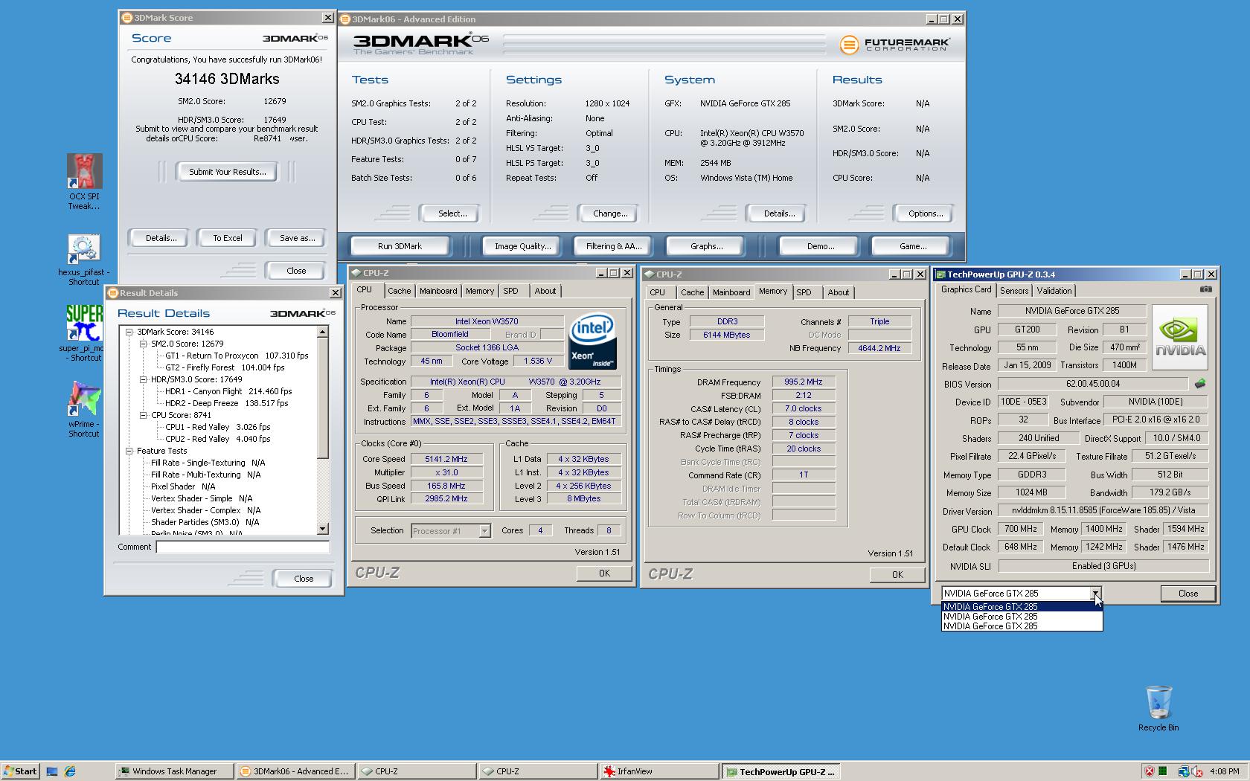Click the save BIOS icon in GPU-Z
1250x781 pixels.
click(x=1199, y=384)
